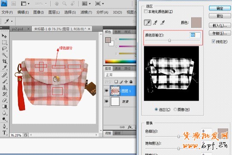Viewport: 232px width, 155px height.
Task: Select the Move tool
Action: click(x=4, y=36)
